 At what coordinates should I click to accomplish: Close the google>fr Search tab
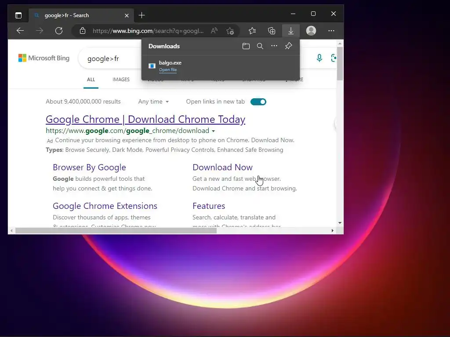coord(127,15)
